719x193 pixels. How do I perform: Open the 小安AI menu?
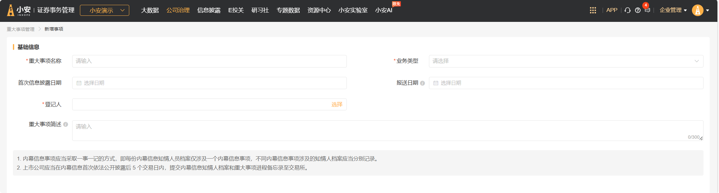coord(384,10)
